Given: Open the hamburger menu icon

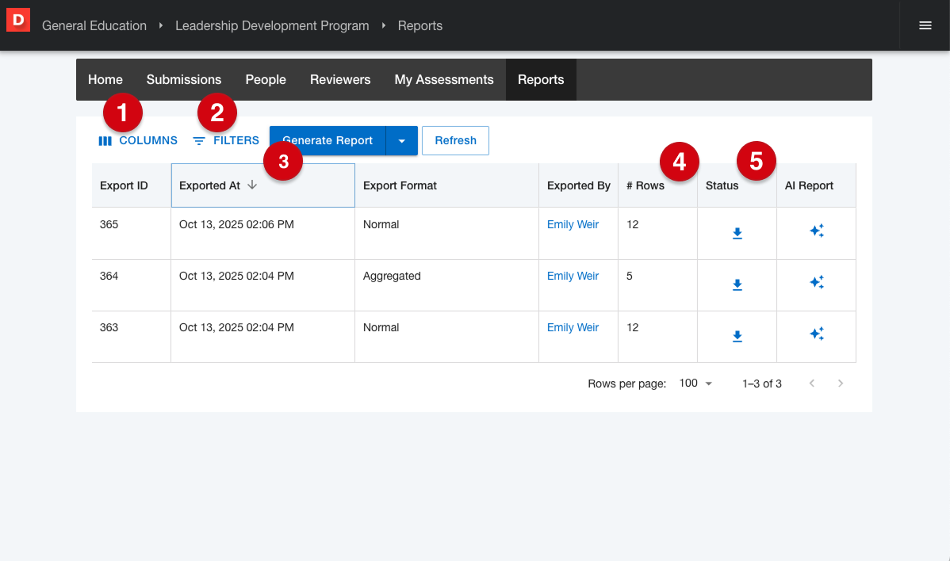Looking at the screenshot, I should pos(925,25).
